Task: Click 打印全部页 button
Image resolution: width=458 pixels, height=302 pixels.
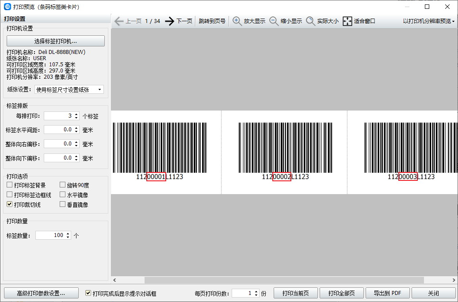Action: pos(342,293)
